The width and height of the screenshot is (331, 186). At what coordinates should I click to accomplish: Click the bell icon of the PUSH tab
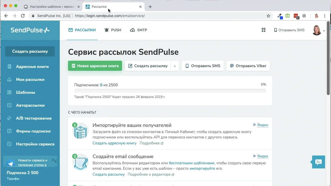coord(107,30)
